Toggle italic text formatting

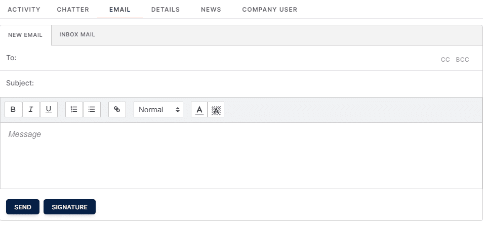[31, 110]
